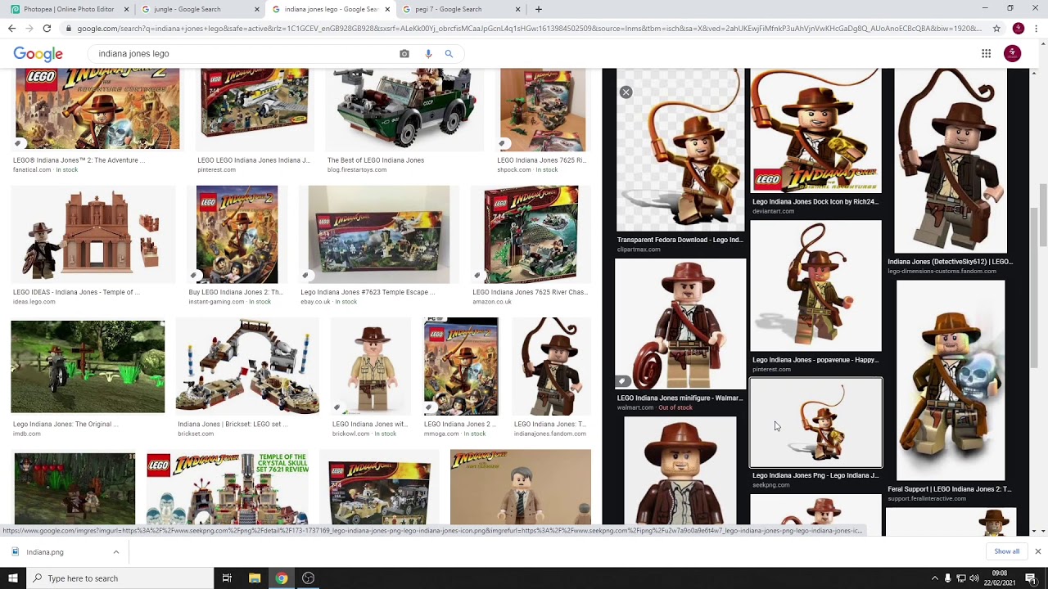Show hidden system tray icons
1048x589 pixels.
(934, 578)
